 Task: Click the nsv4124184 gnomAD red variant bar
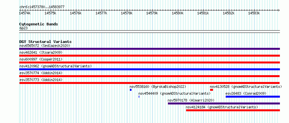tap(233, 110)
